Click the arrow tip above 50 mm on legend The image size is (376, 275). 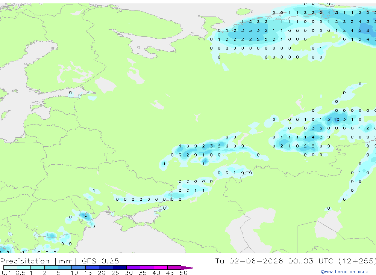tap(188, 268)
